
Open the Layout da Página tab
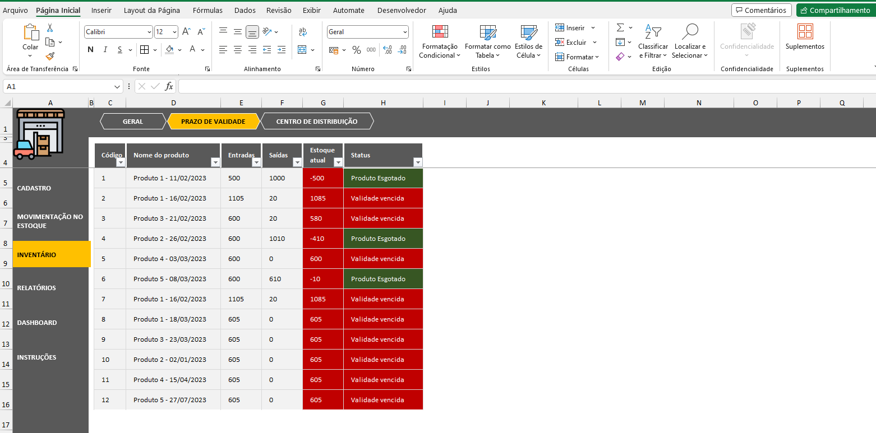[x=152, y=10]
